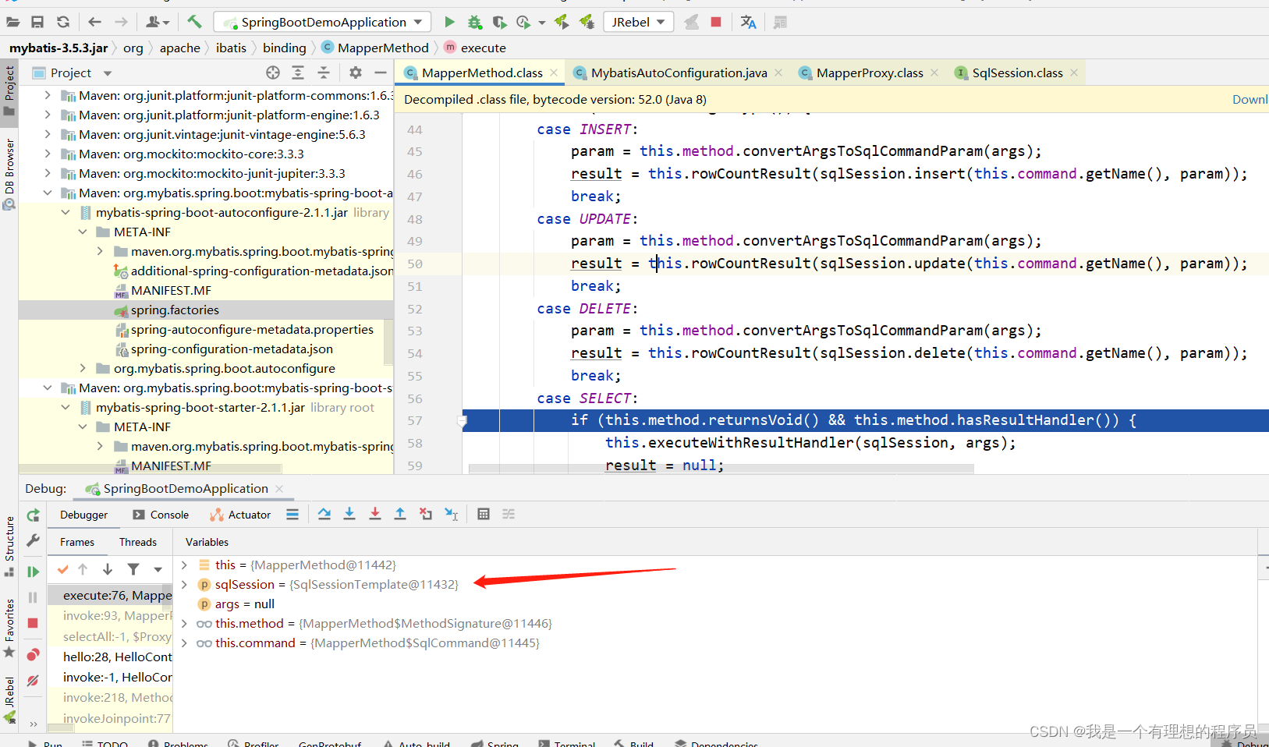This screenshot has height=747, width=1269.
Task: Click the locate/select opened file target icon
Action: (273, 73)
